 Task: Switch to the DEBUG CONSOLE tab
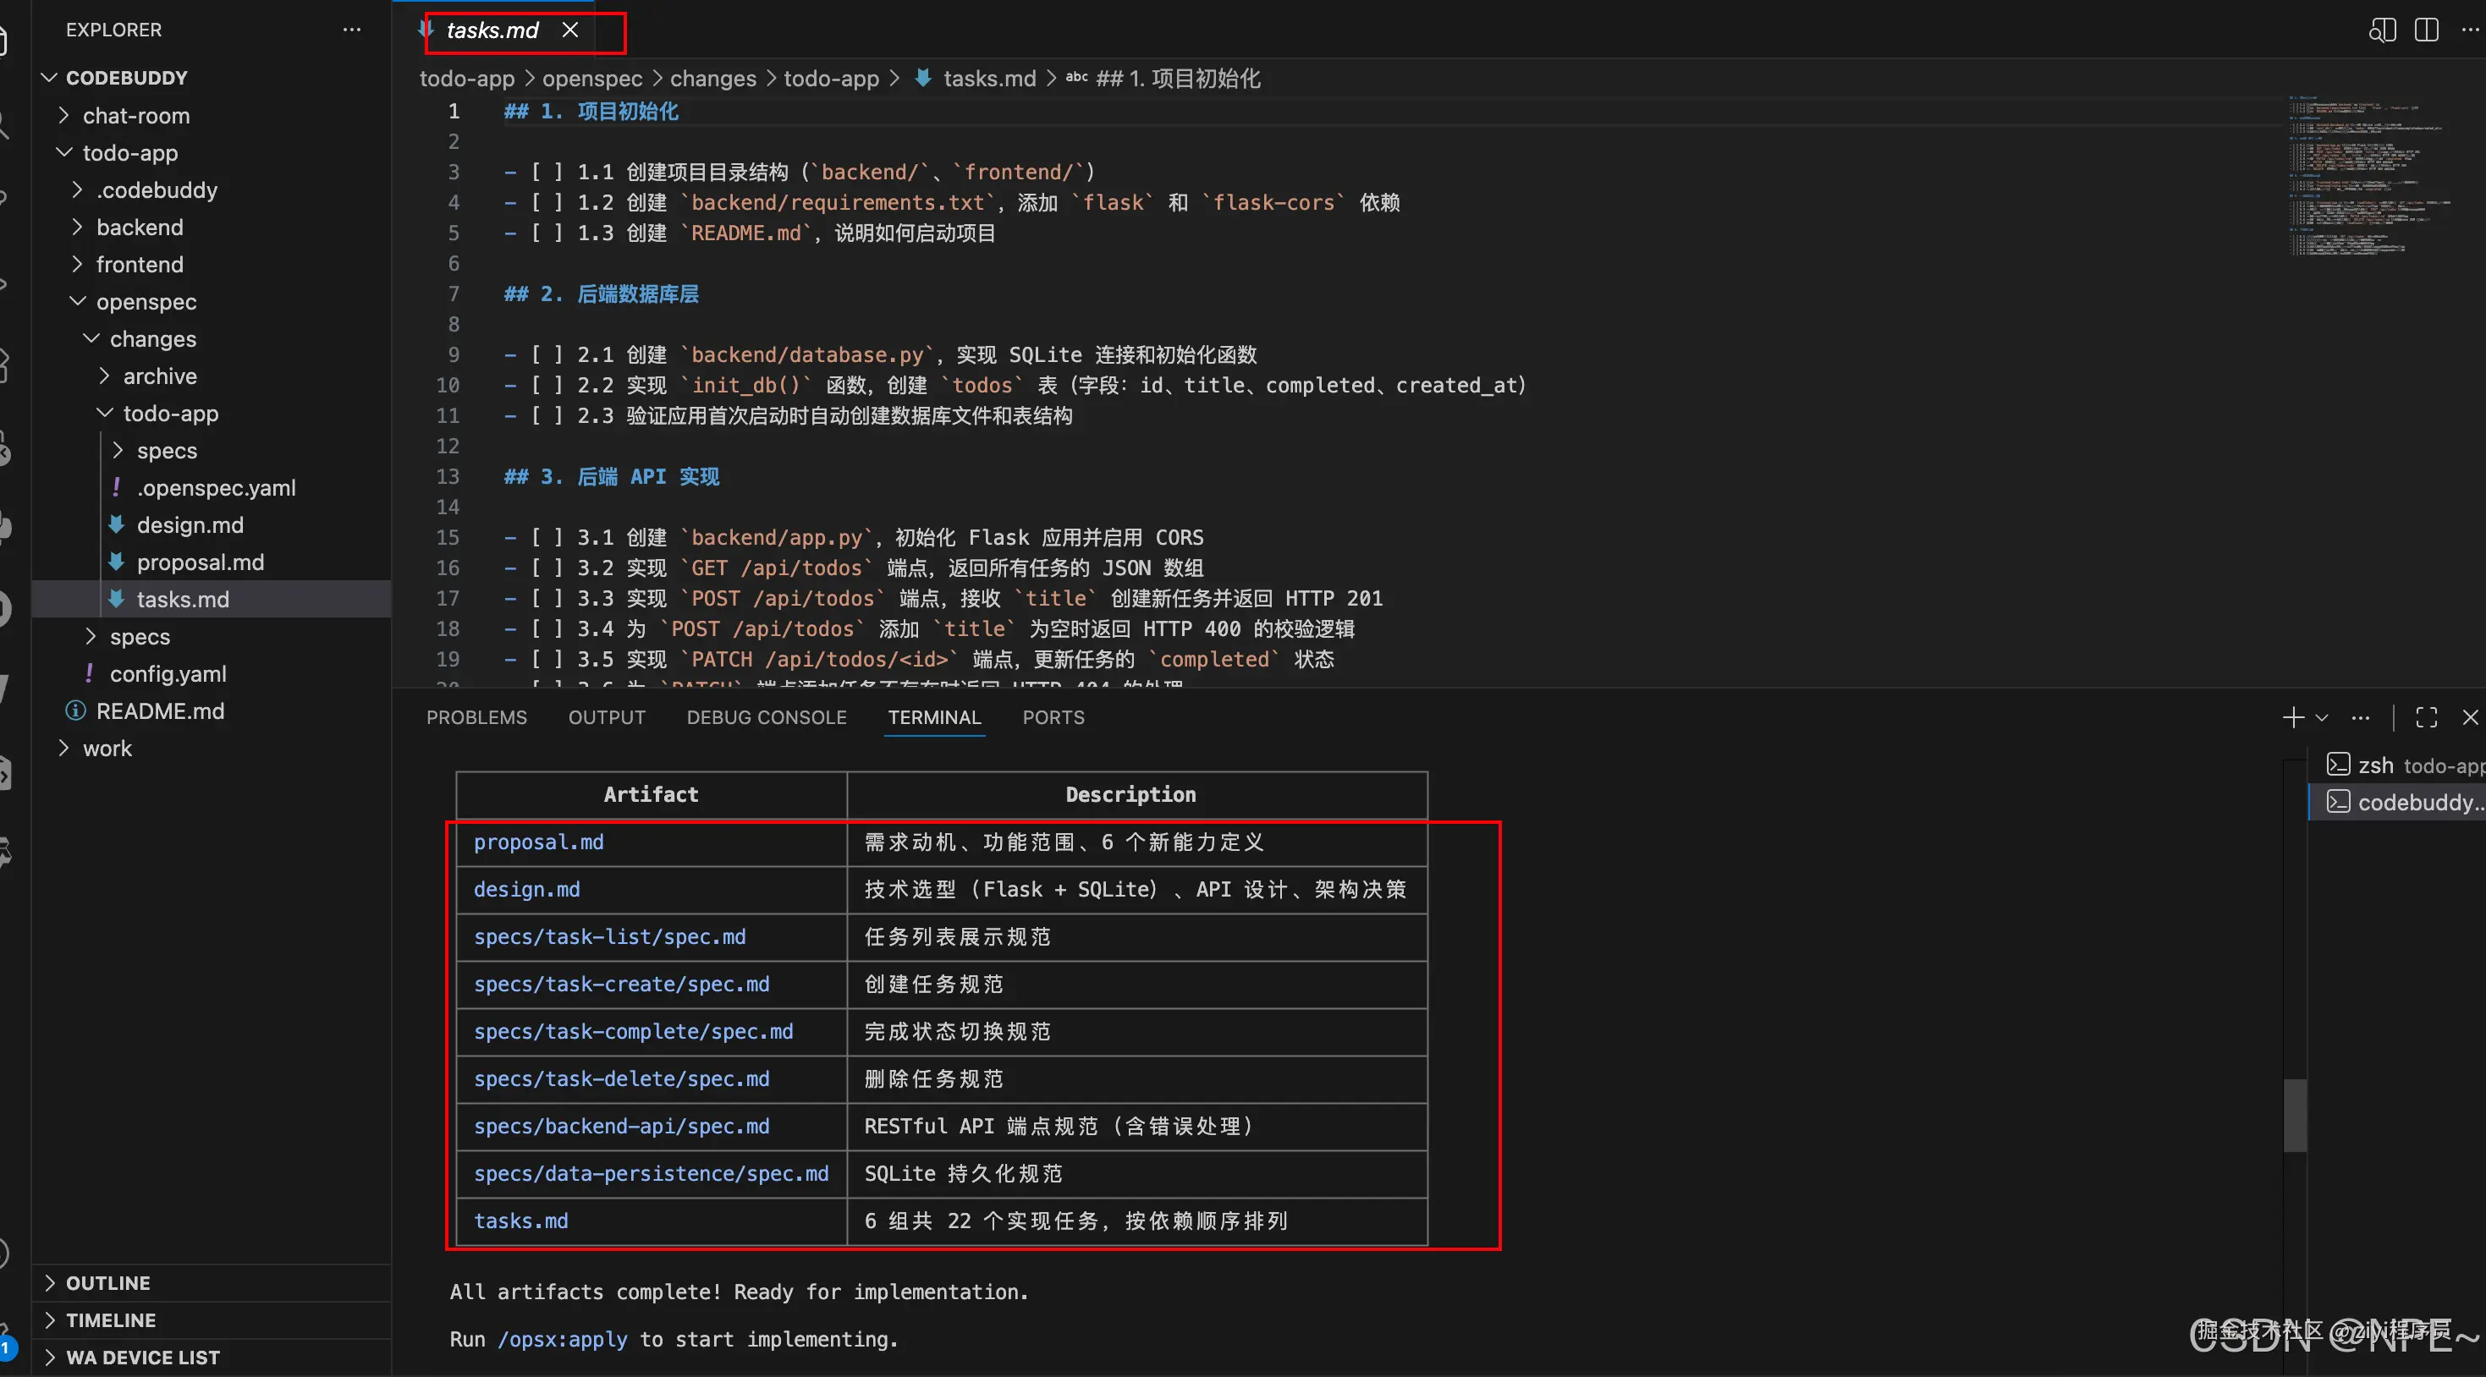coord(767,717)
